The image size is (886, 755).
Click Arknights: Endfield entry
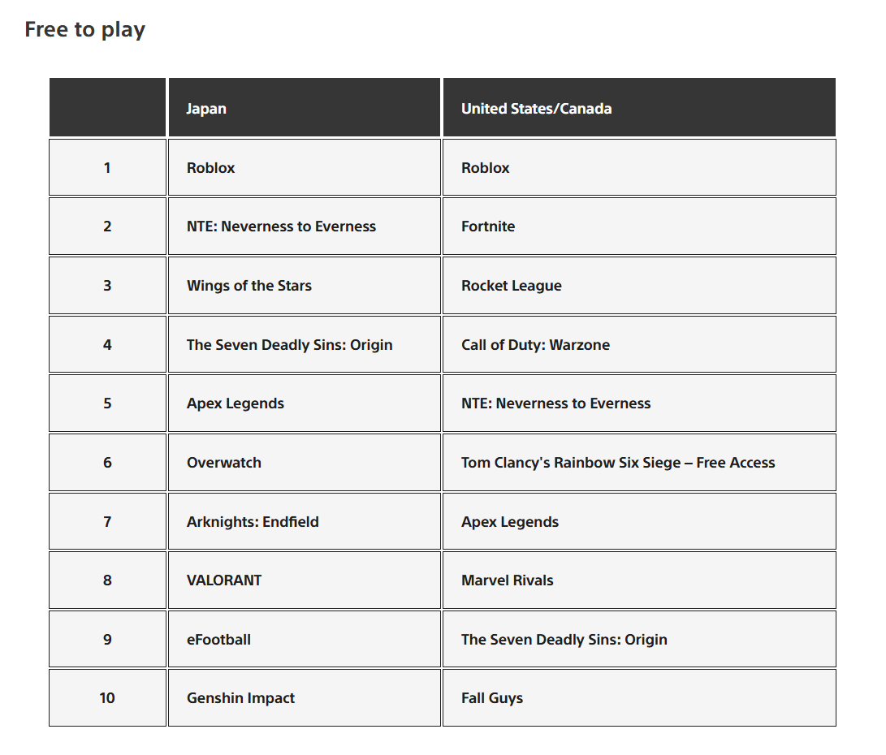(x=304, y=521)
